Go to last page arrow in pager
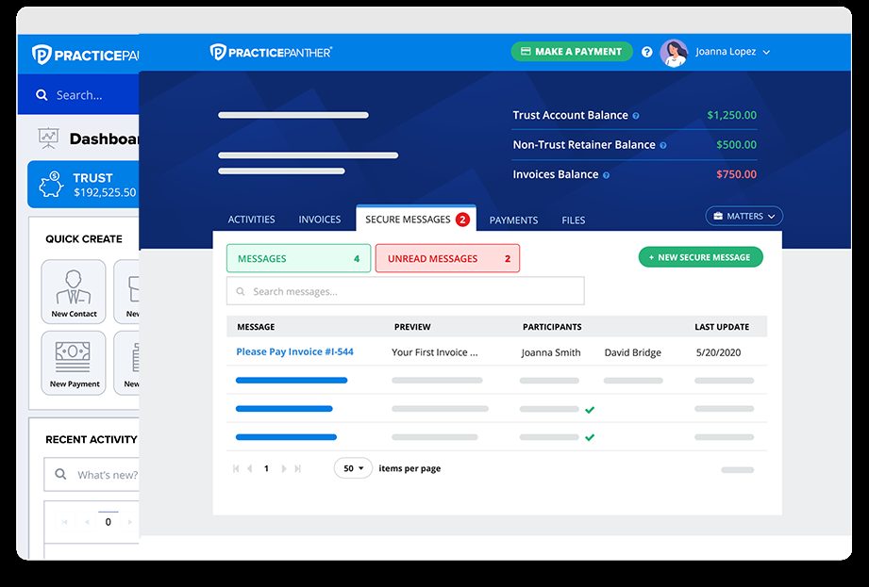The height and width of the screenshot is (587, 869). pyautogui.click(x=297, y=468)
